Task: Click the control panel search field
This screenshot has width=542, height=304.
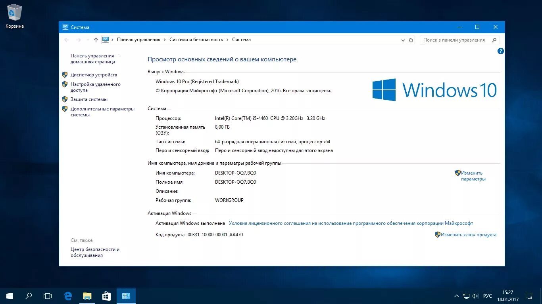Action: (x=456, y=40)
